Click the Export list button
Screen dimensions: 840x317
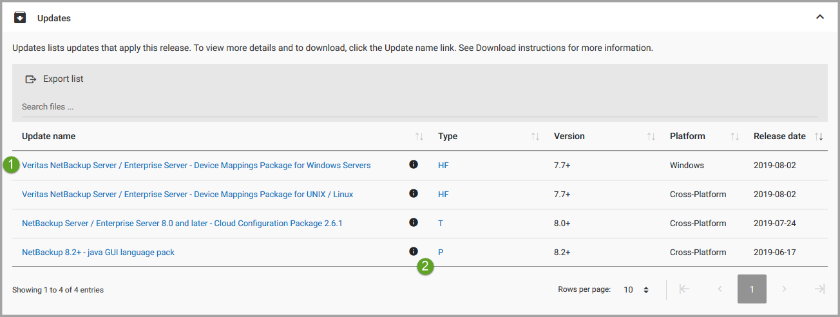(x=54, y=79)
